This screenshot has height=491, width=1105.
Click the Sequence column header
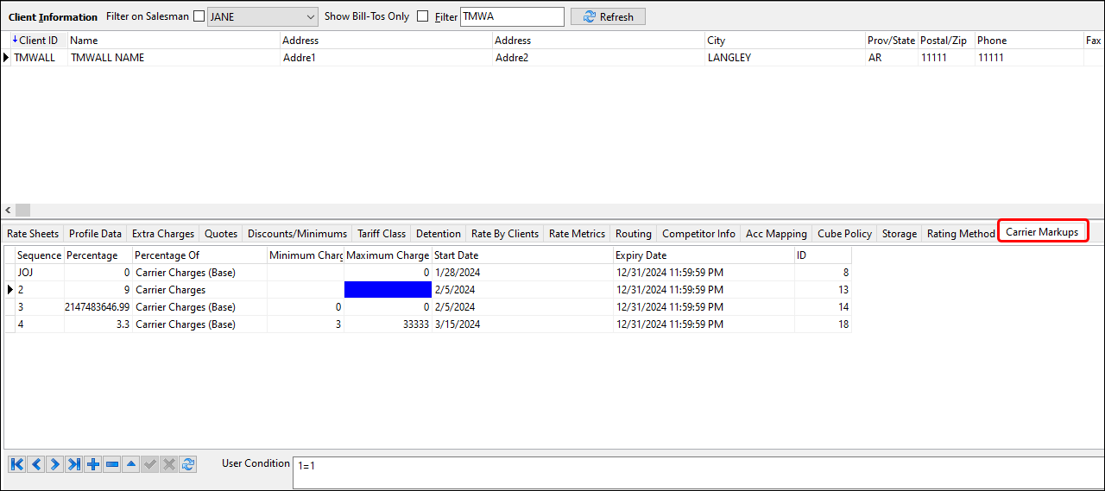click(x=39, y=255)
